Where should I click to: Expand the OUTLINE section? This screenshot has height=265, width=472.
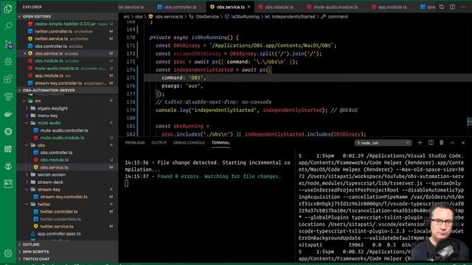point(67,244)
